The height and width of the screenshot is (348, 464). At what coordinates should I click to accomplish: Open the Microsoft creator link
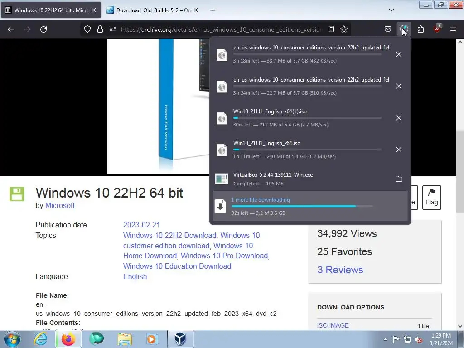[60, 205]
